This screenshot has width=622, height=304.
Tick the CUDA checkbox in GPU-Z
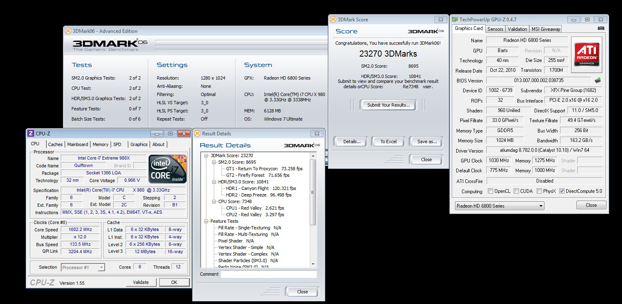point(516,191)
